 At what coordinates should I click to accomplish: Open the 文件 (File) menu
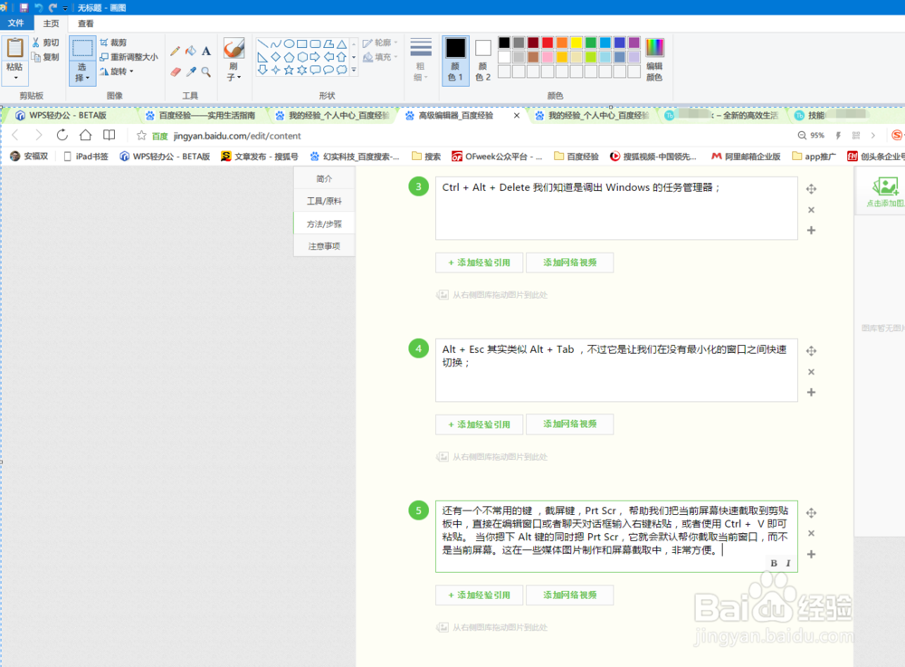[15, 23]
